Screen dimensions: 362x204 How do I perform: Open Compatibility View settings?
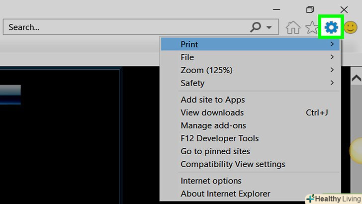(x=233, y=164)
